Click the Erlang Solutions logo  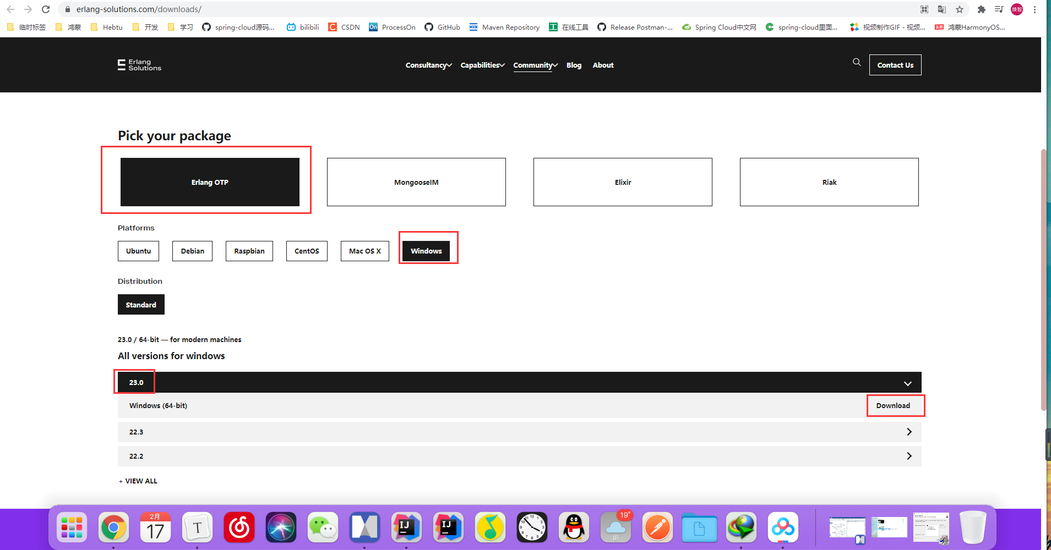139,65
